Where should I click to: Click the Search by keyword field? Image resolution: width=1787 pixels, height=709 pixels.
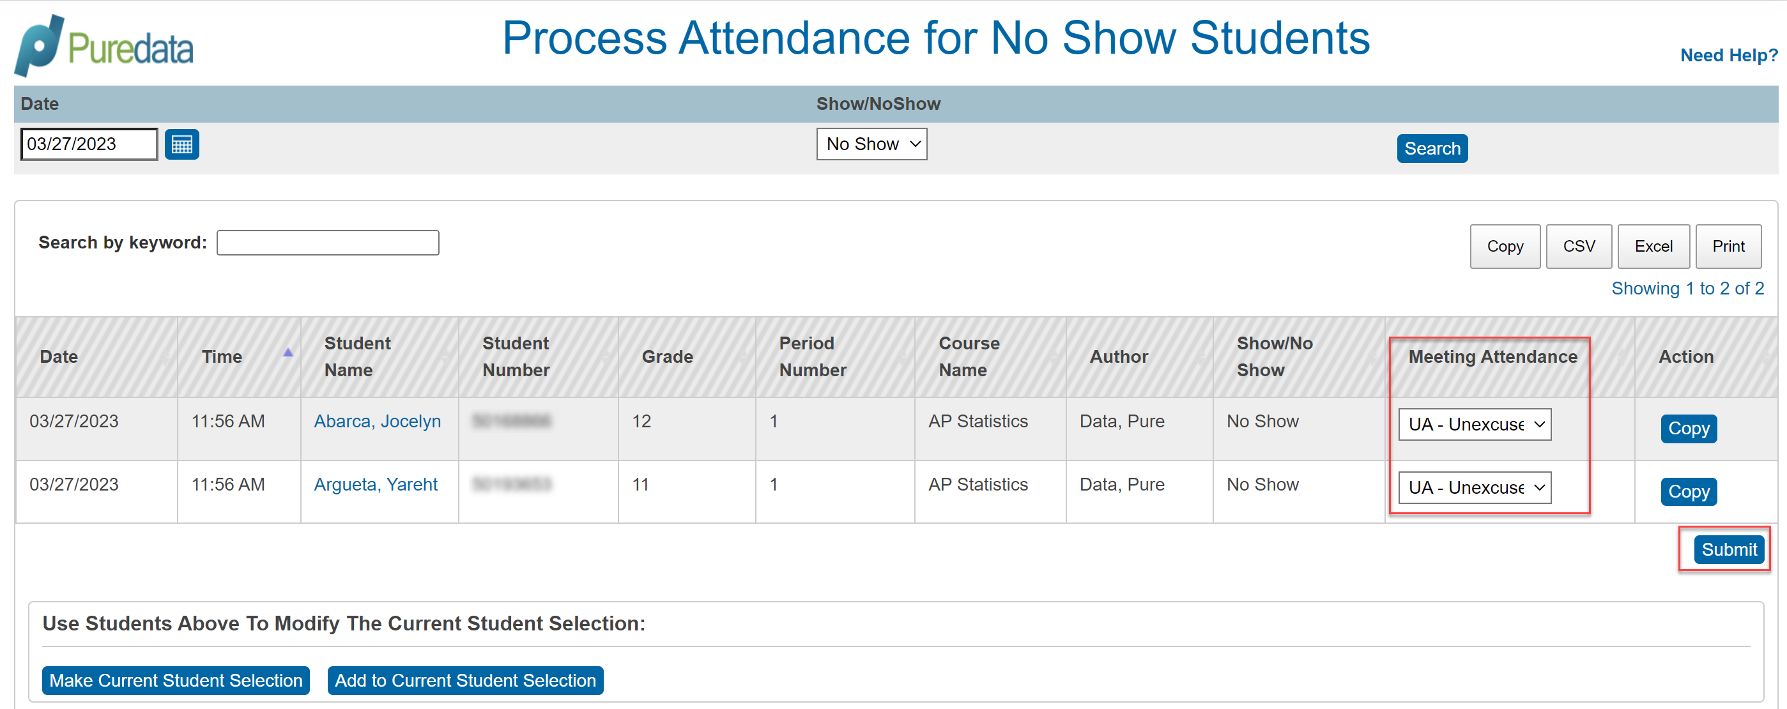tap(327, 242)
